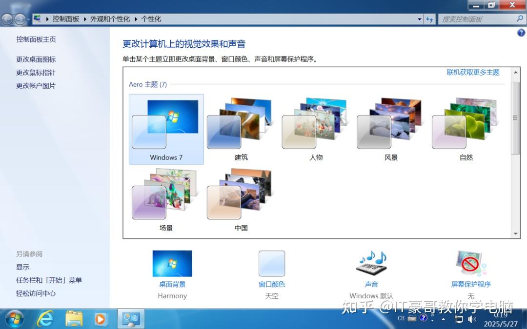This screenshot has width=527, height=329.
Task: Launch Internet Explorer from the taskbar
Action: pyautogui.click(x=45, y=319)
